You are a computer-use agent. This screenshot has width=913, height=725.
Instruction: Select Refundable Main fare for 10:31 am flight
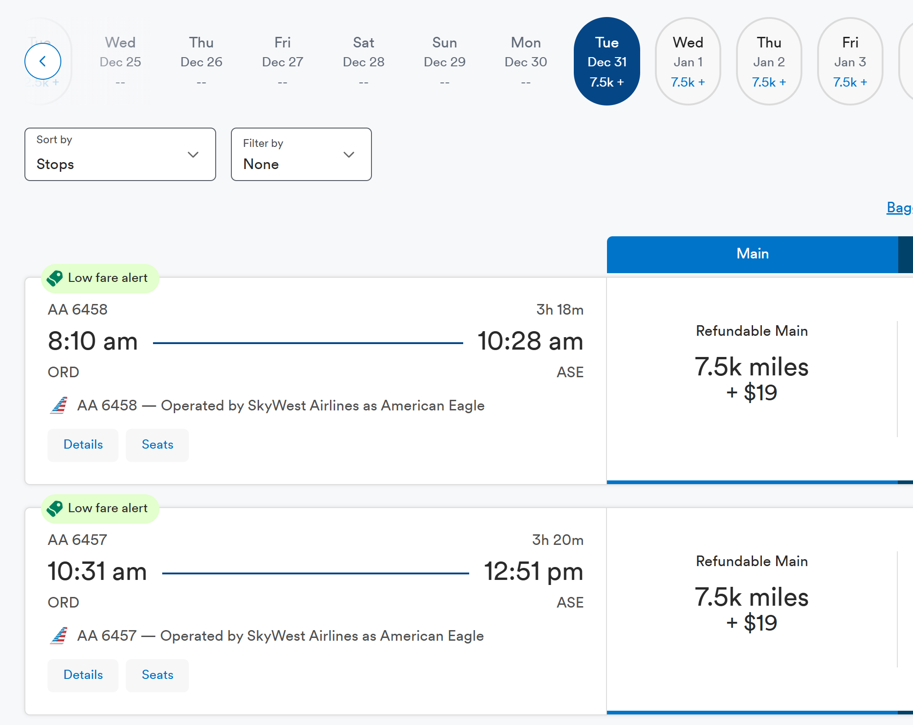tap(752, 610)
